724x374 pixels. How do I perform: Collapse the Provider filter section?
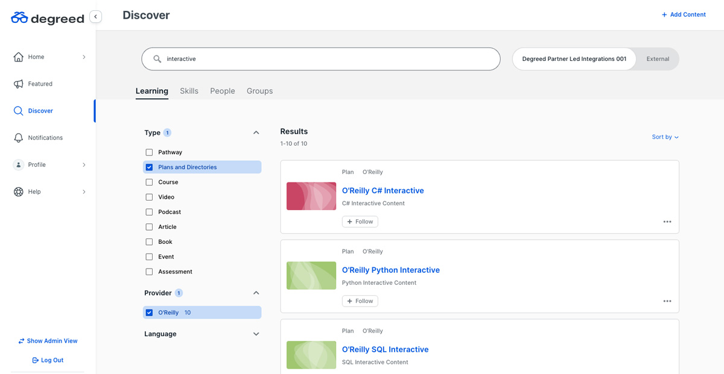256,293
